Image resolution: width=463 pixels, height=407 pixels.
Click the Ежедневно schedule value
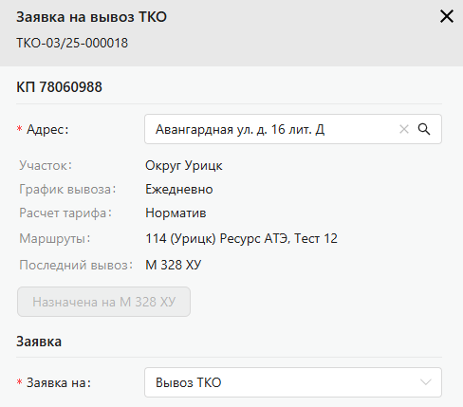click(x=179, y=190)
